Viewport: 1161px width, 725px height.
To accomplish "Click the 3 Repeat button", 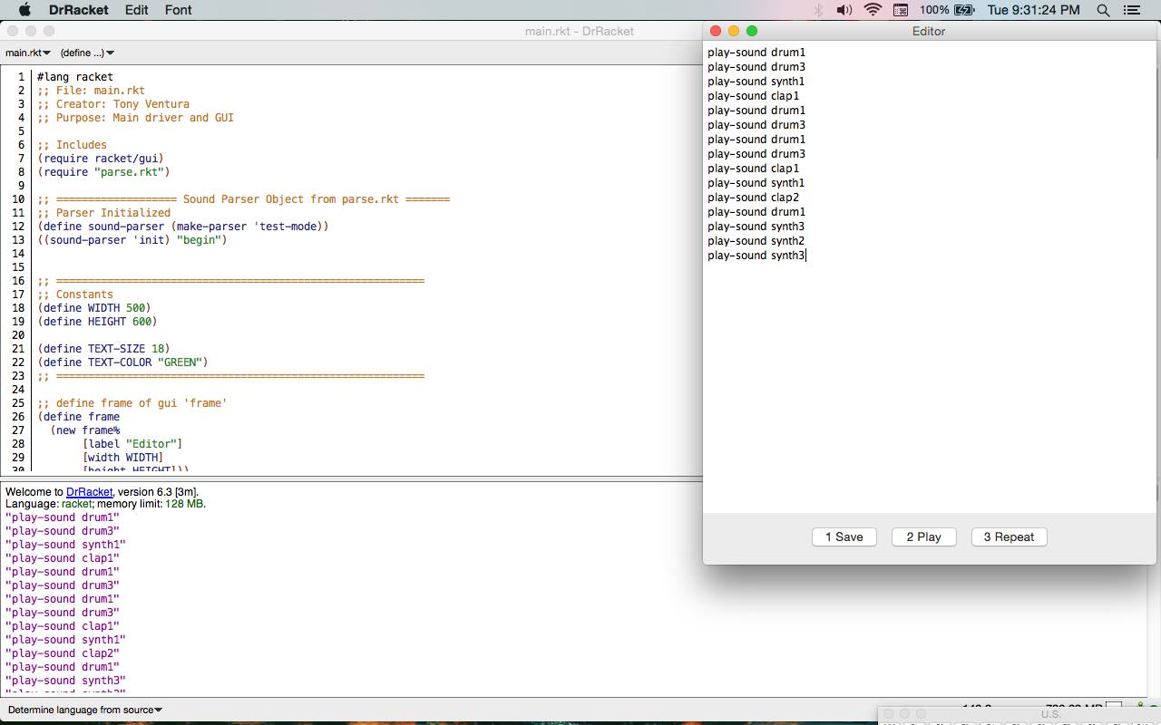I will pyautogui.click(x=1009, y=536).
